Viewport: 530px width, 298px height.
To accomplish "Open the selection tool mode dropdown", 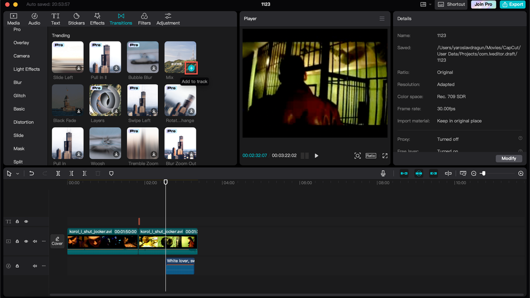I will tap(17, 173).
